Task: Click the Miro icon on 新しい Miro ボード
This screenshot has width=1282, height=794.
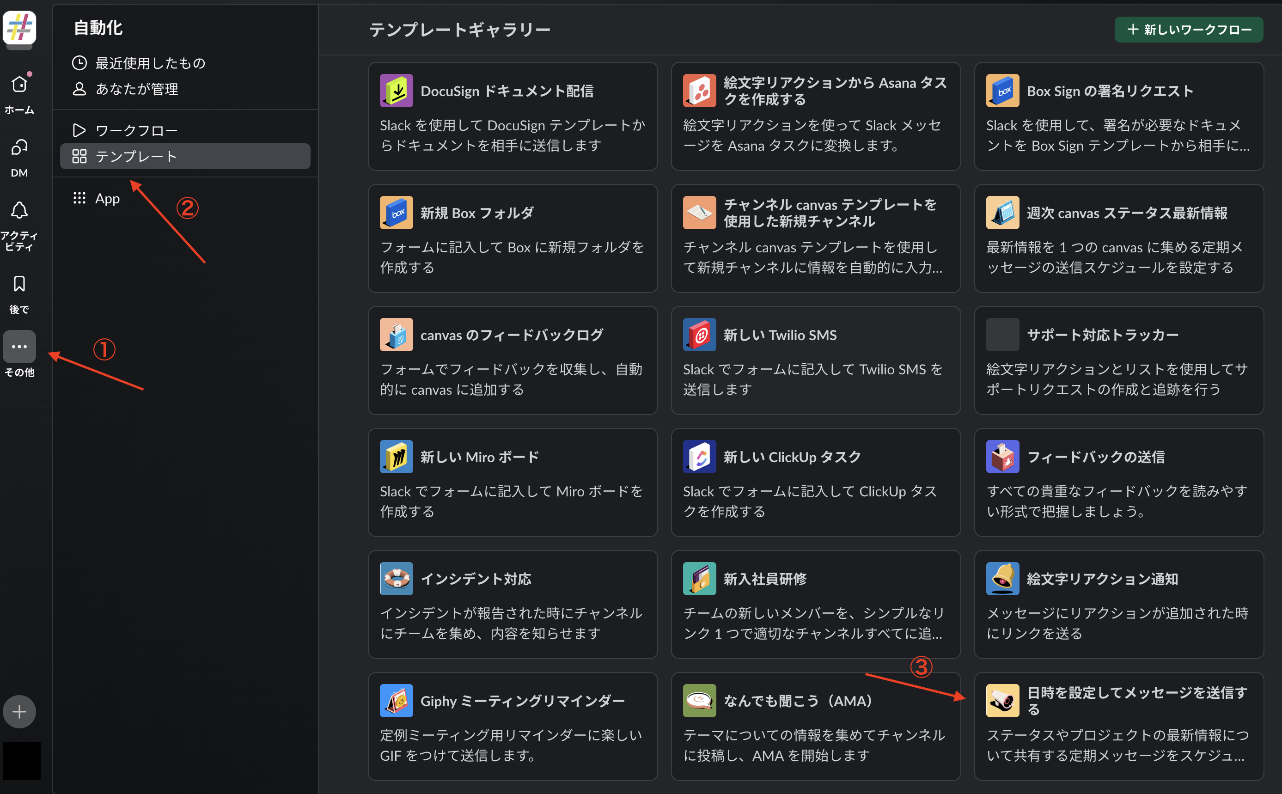Action: point(397,456)
